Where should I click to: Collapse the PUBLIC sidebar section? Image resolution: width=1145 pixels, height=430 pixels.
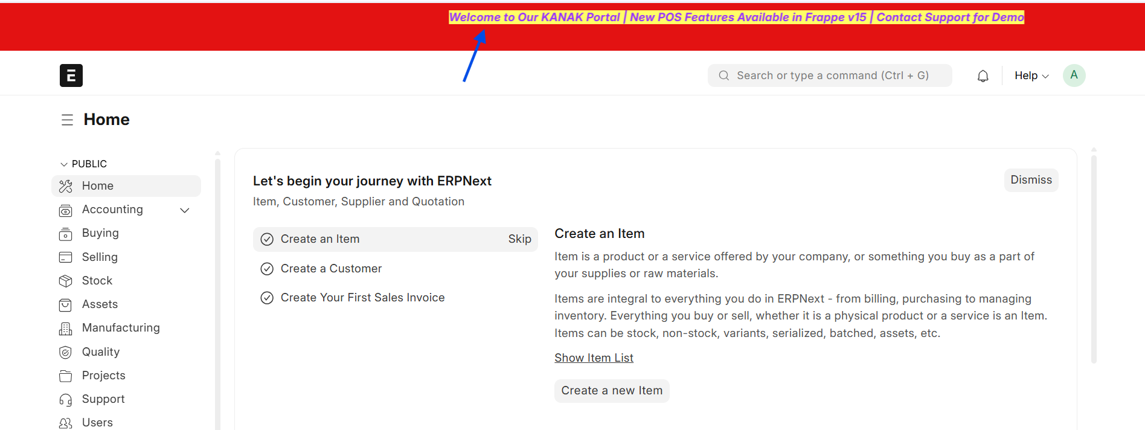point(83,164)
